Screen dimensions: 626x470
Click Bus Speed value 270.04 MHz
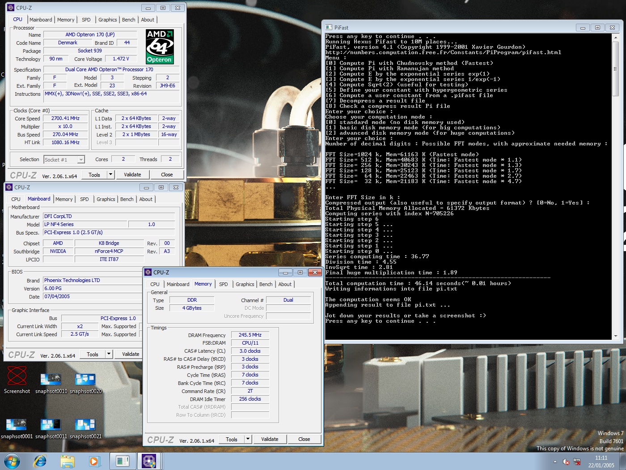[65, 134]
